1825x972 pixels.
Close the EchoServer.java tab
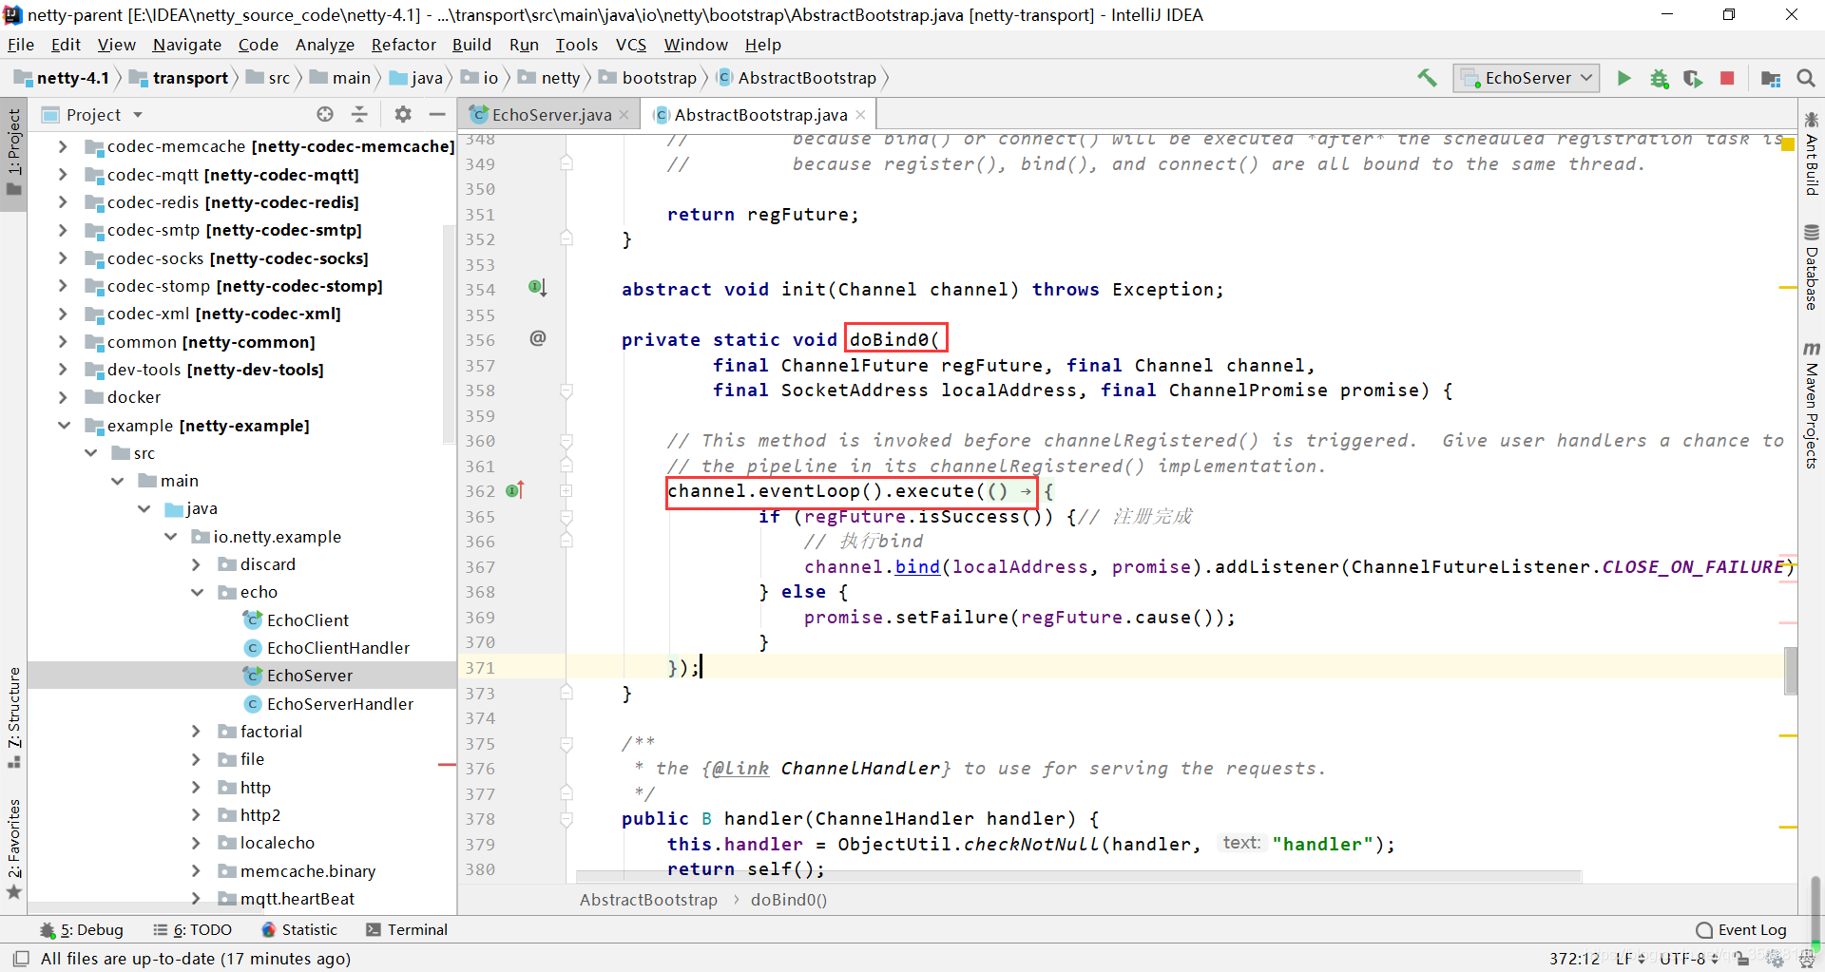[624, 115]
